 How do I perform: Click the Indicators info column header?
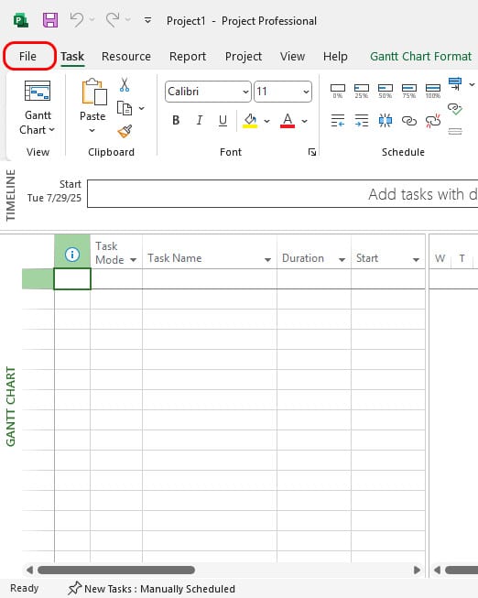tap(72, 254)
